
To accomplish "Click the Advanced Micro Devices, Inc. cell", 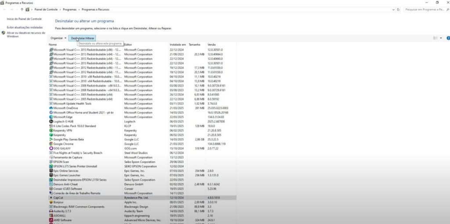I will pyautogui.click(x=143, y=220).
